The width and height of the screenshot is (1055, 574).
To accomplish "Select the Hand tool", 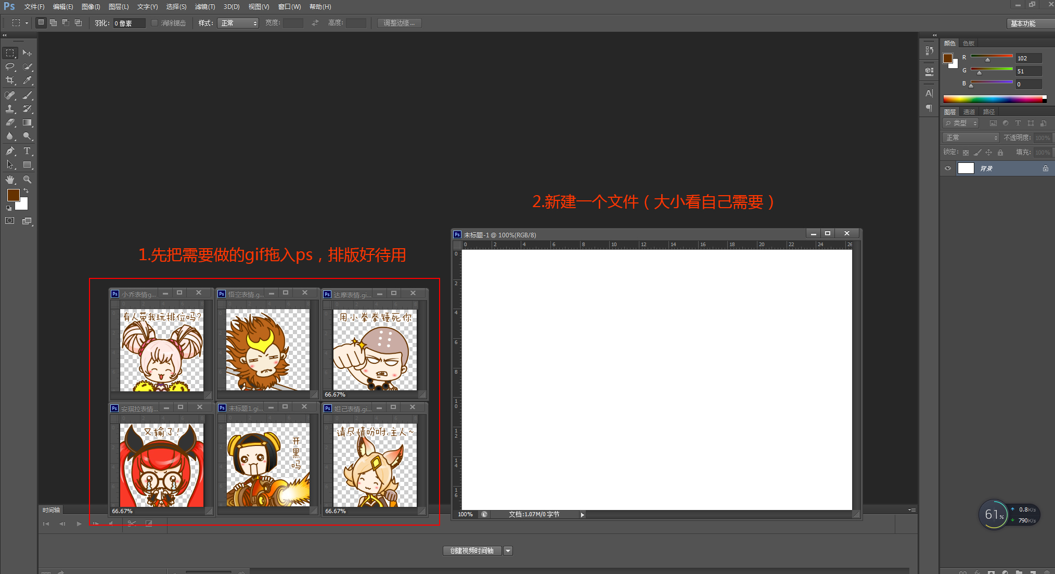I will (x=10, y=180).
